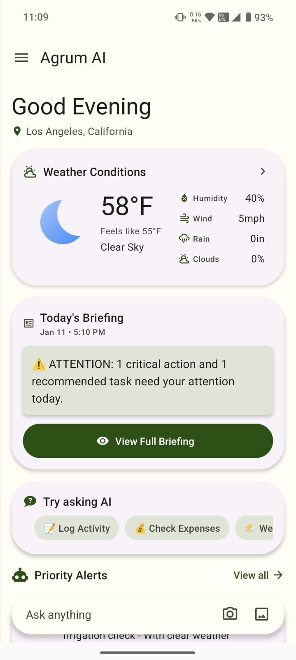Open the camera from the ask bar
This screenshot has width=296, height=660.
tap(230, 614)
